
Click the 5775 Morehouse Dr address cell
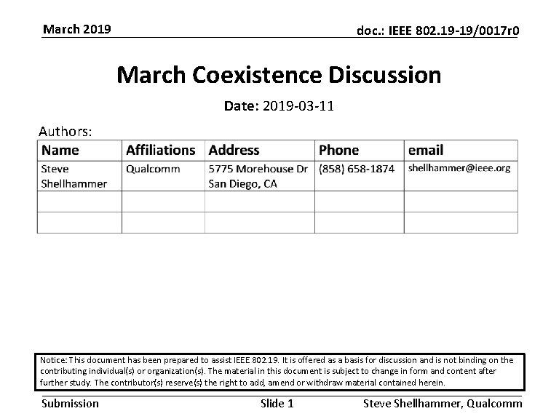click(x=260, y=176)
